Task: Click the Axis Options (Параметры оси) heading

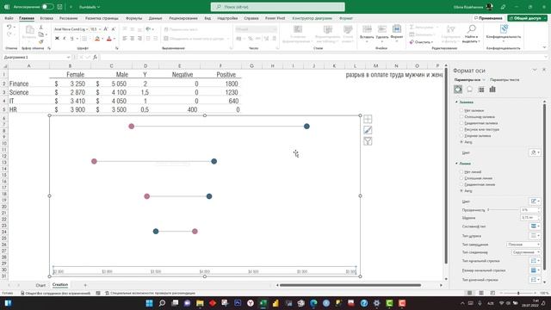Action: pos(467,80)
